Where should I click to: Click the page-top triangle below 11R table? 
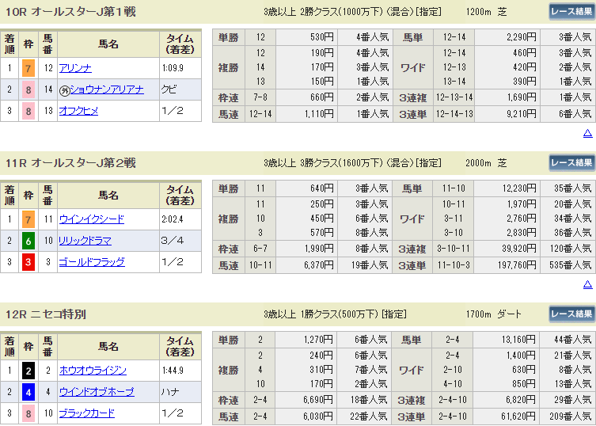click(x=587, y=284)
